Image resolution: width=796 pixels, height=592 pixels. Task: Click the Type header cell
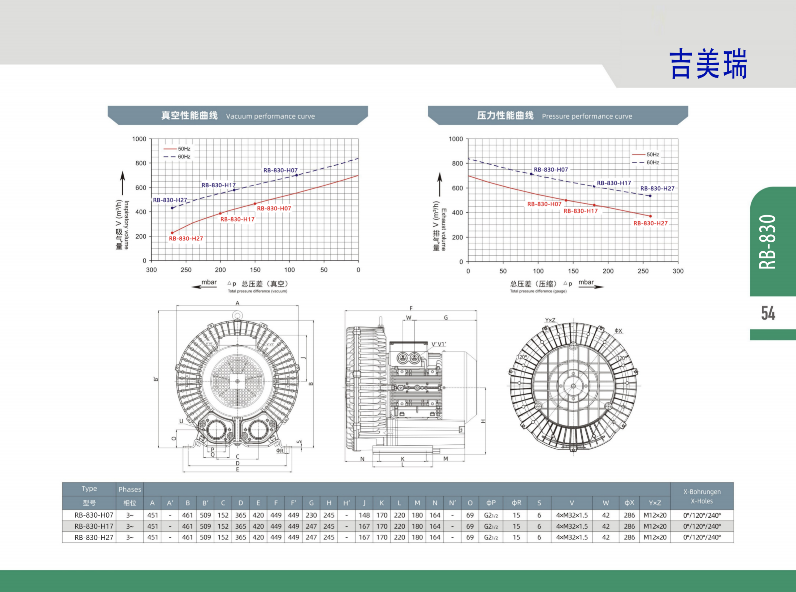[x=89, y=489]
